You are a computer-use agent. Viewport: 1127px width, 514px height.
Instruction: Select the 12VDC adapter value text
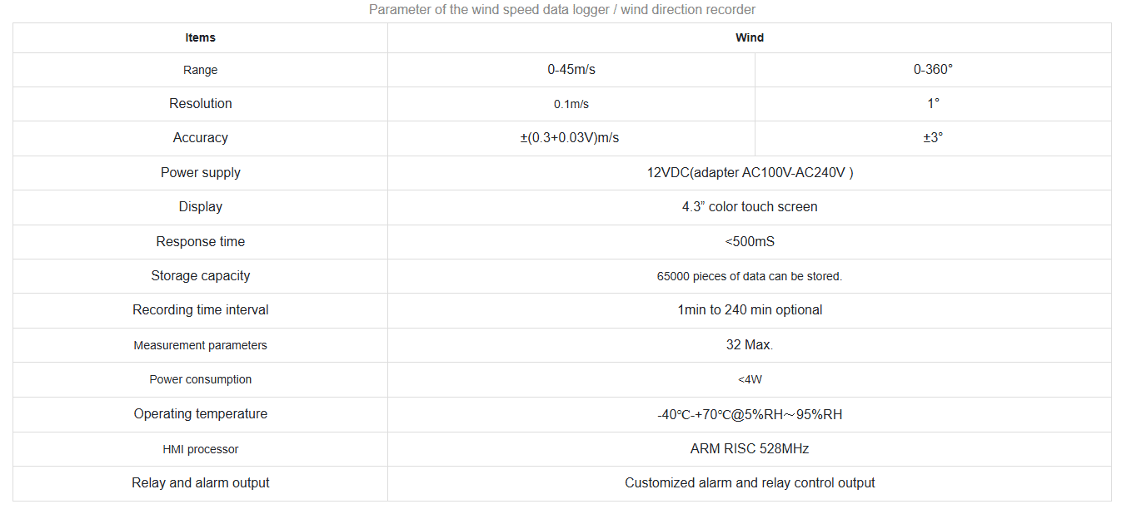[x=750, y=173]
